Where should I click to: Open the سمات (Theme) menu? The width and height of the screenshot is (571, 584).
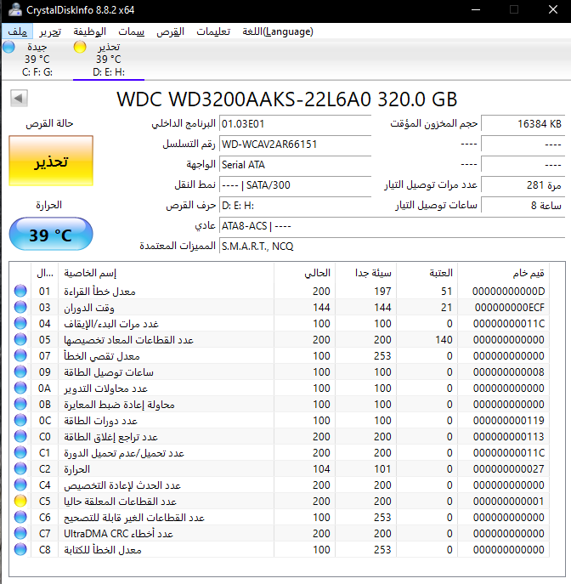(132, 31)
